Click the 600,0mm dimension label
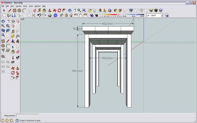 (108, 24)
